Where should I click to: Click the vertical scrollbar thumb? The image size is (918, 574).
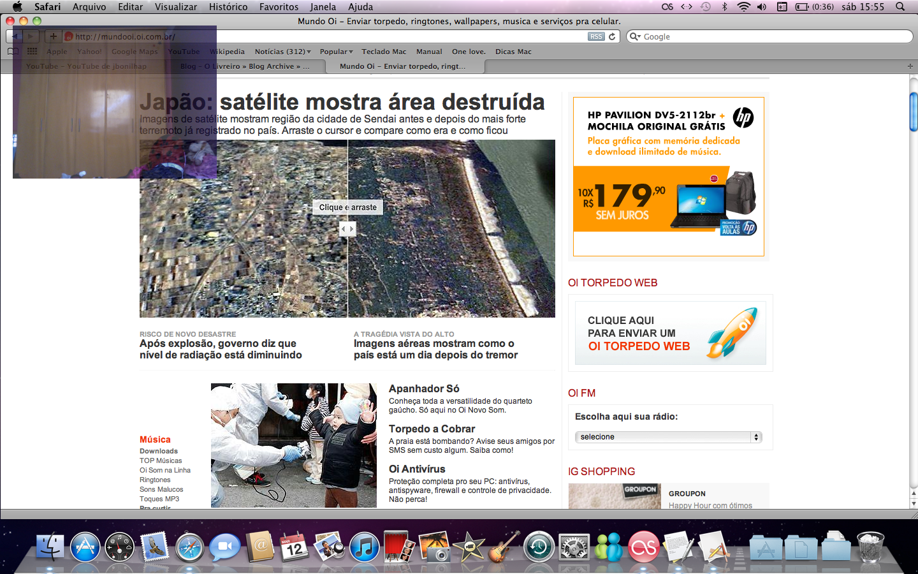tap(913, 112)
